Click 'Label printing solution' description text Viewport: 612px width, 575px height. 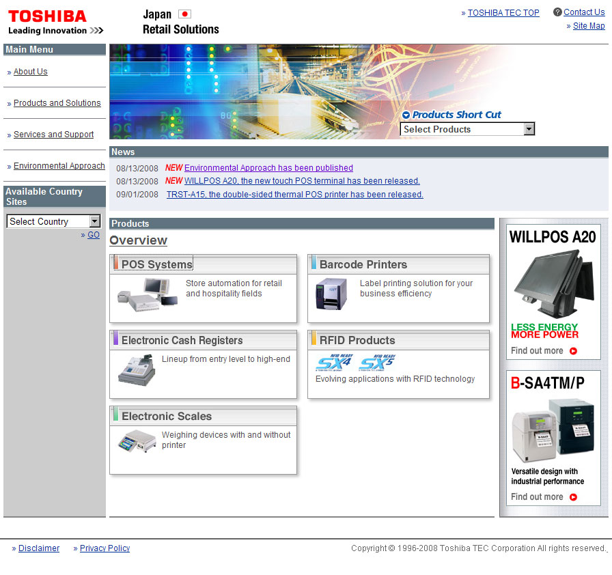[416, 288]
